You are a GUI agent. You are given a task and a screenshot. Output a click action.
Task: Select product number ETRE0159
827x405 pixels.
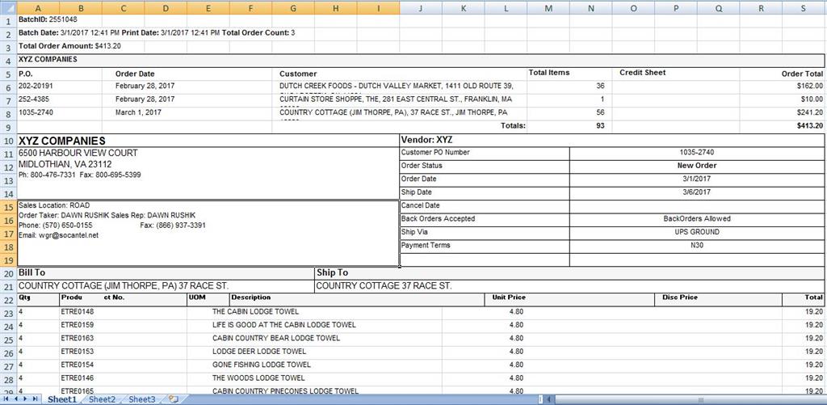click(x=77, y=325)
